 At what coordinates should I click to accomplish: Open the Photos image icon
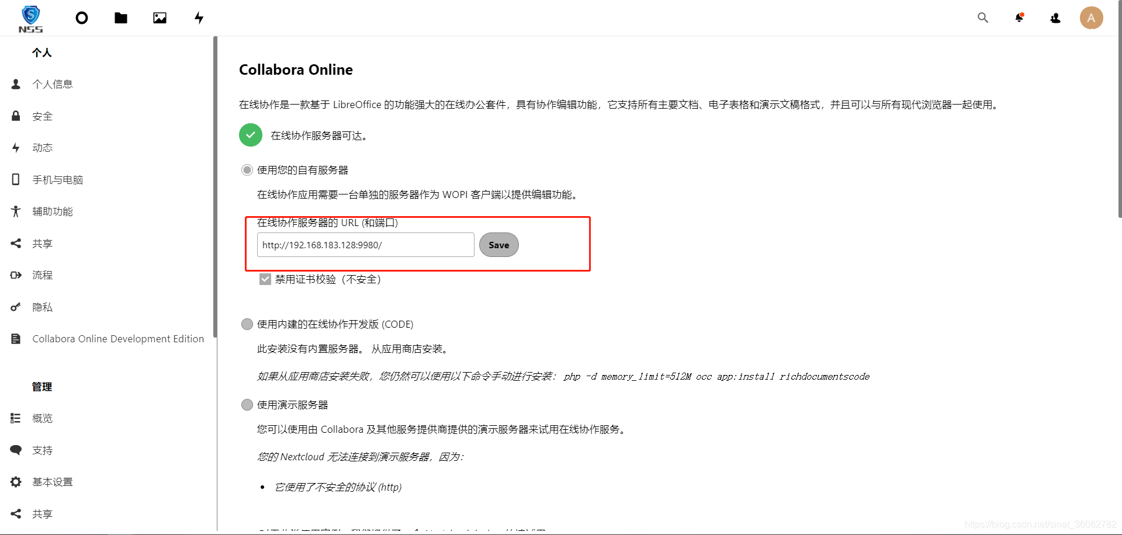[x=160, y=18]
